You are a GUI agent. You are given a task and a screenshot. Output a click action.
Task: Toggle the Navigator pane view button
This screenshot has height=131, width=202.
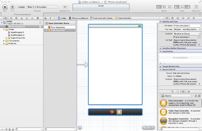177,7
